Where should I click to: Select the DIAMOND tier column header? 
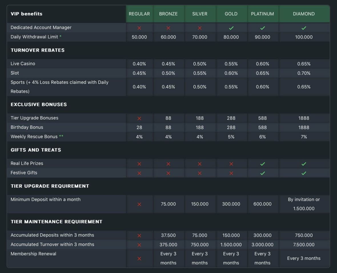coord(304,14)
